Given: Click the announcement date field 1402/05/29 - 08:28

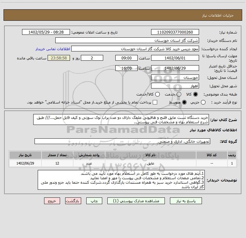Looking at the screenshot, I should (x=46, y=32).
